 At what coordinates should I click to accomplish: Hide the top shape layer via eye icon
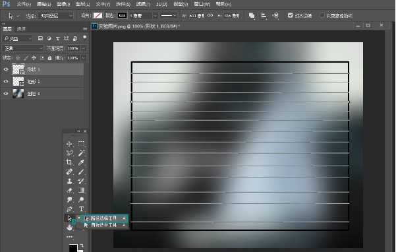tap(6, 69)
